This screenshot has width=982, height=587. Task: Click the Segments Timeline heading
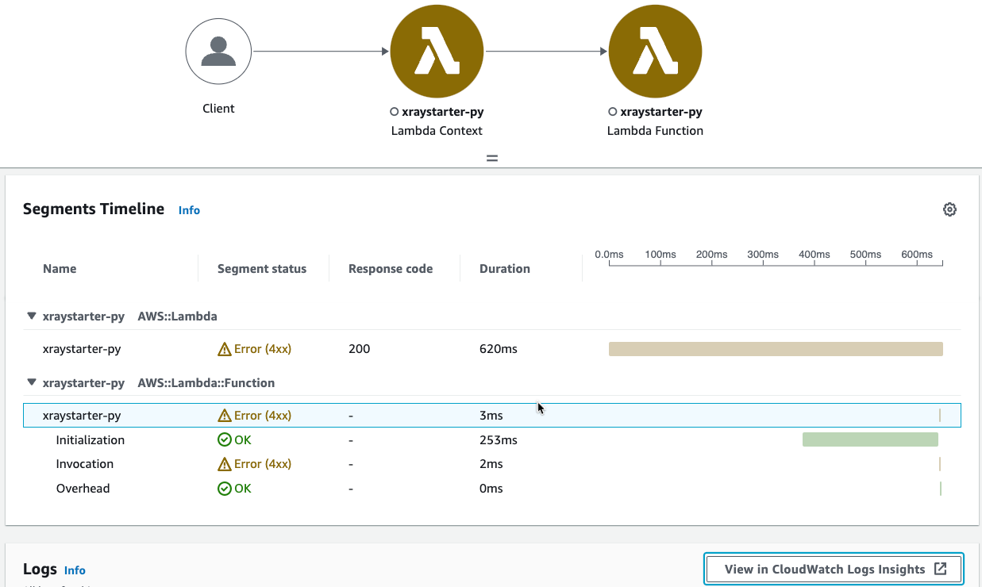(x=94, y=209)
